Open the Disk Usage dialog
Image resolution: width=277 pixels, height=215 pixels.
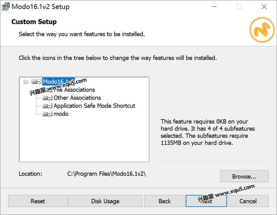click(105, 201)
